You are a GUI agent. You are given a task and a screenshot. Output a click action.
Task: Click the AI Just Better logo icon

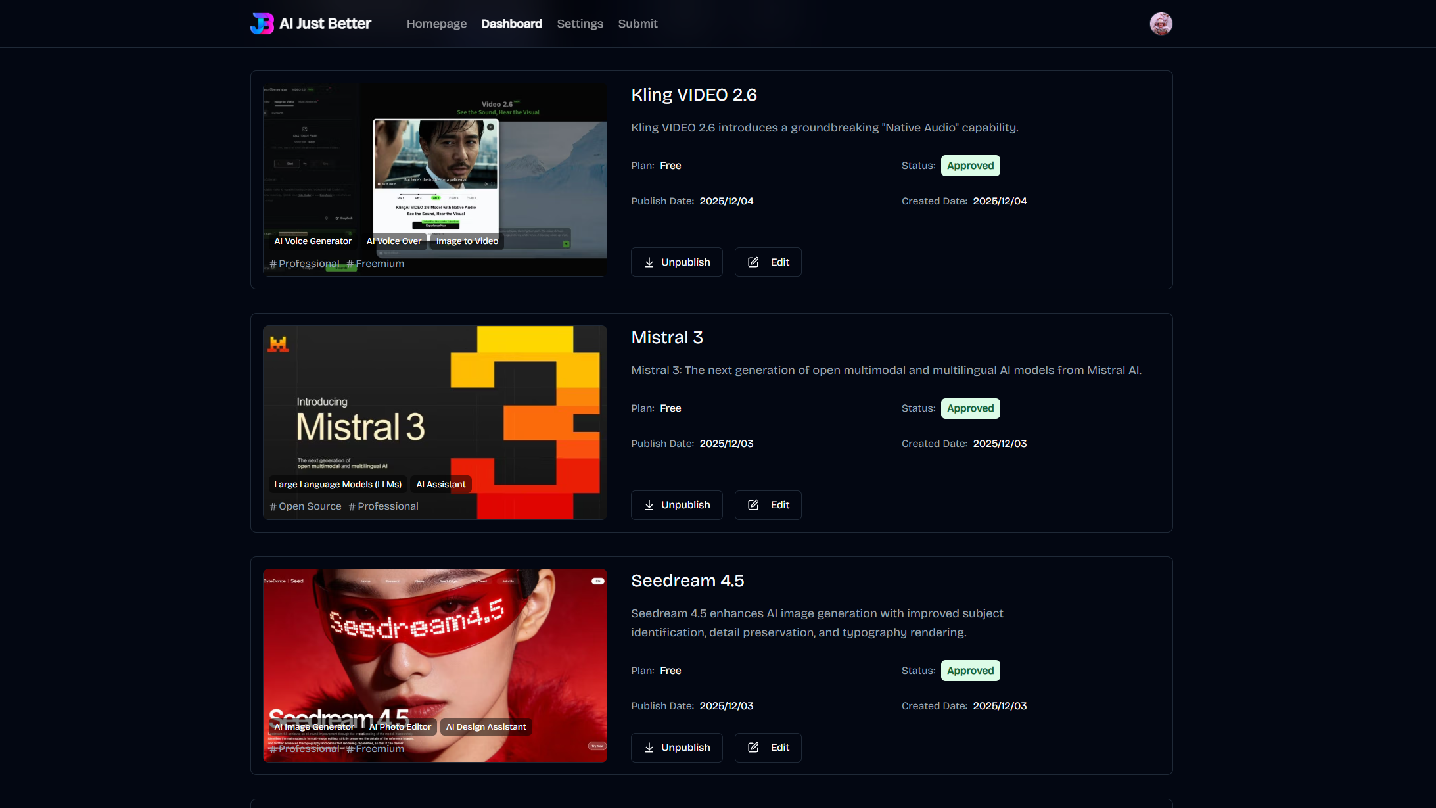pos(262,24)
